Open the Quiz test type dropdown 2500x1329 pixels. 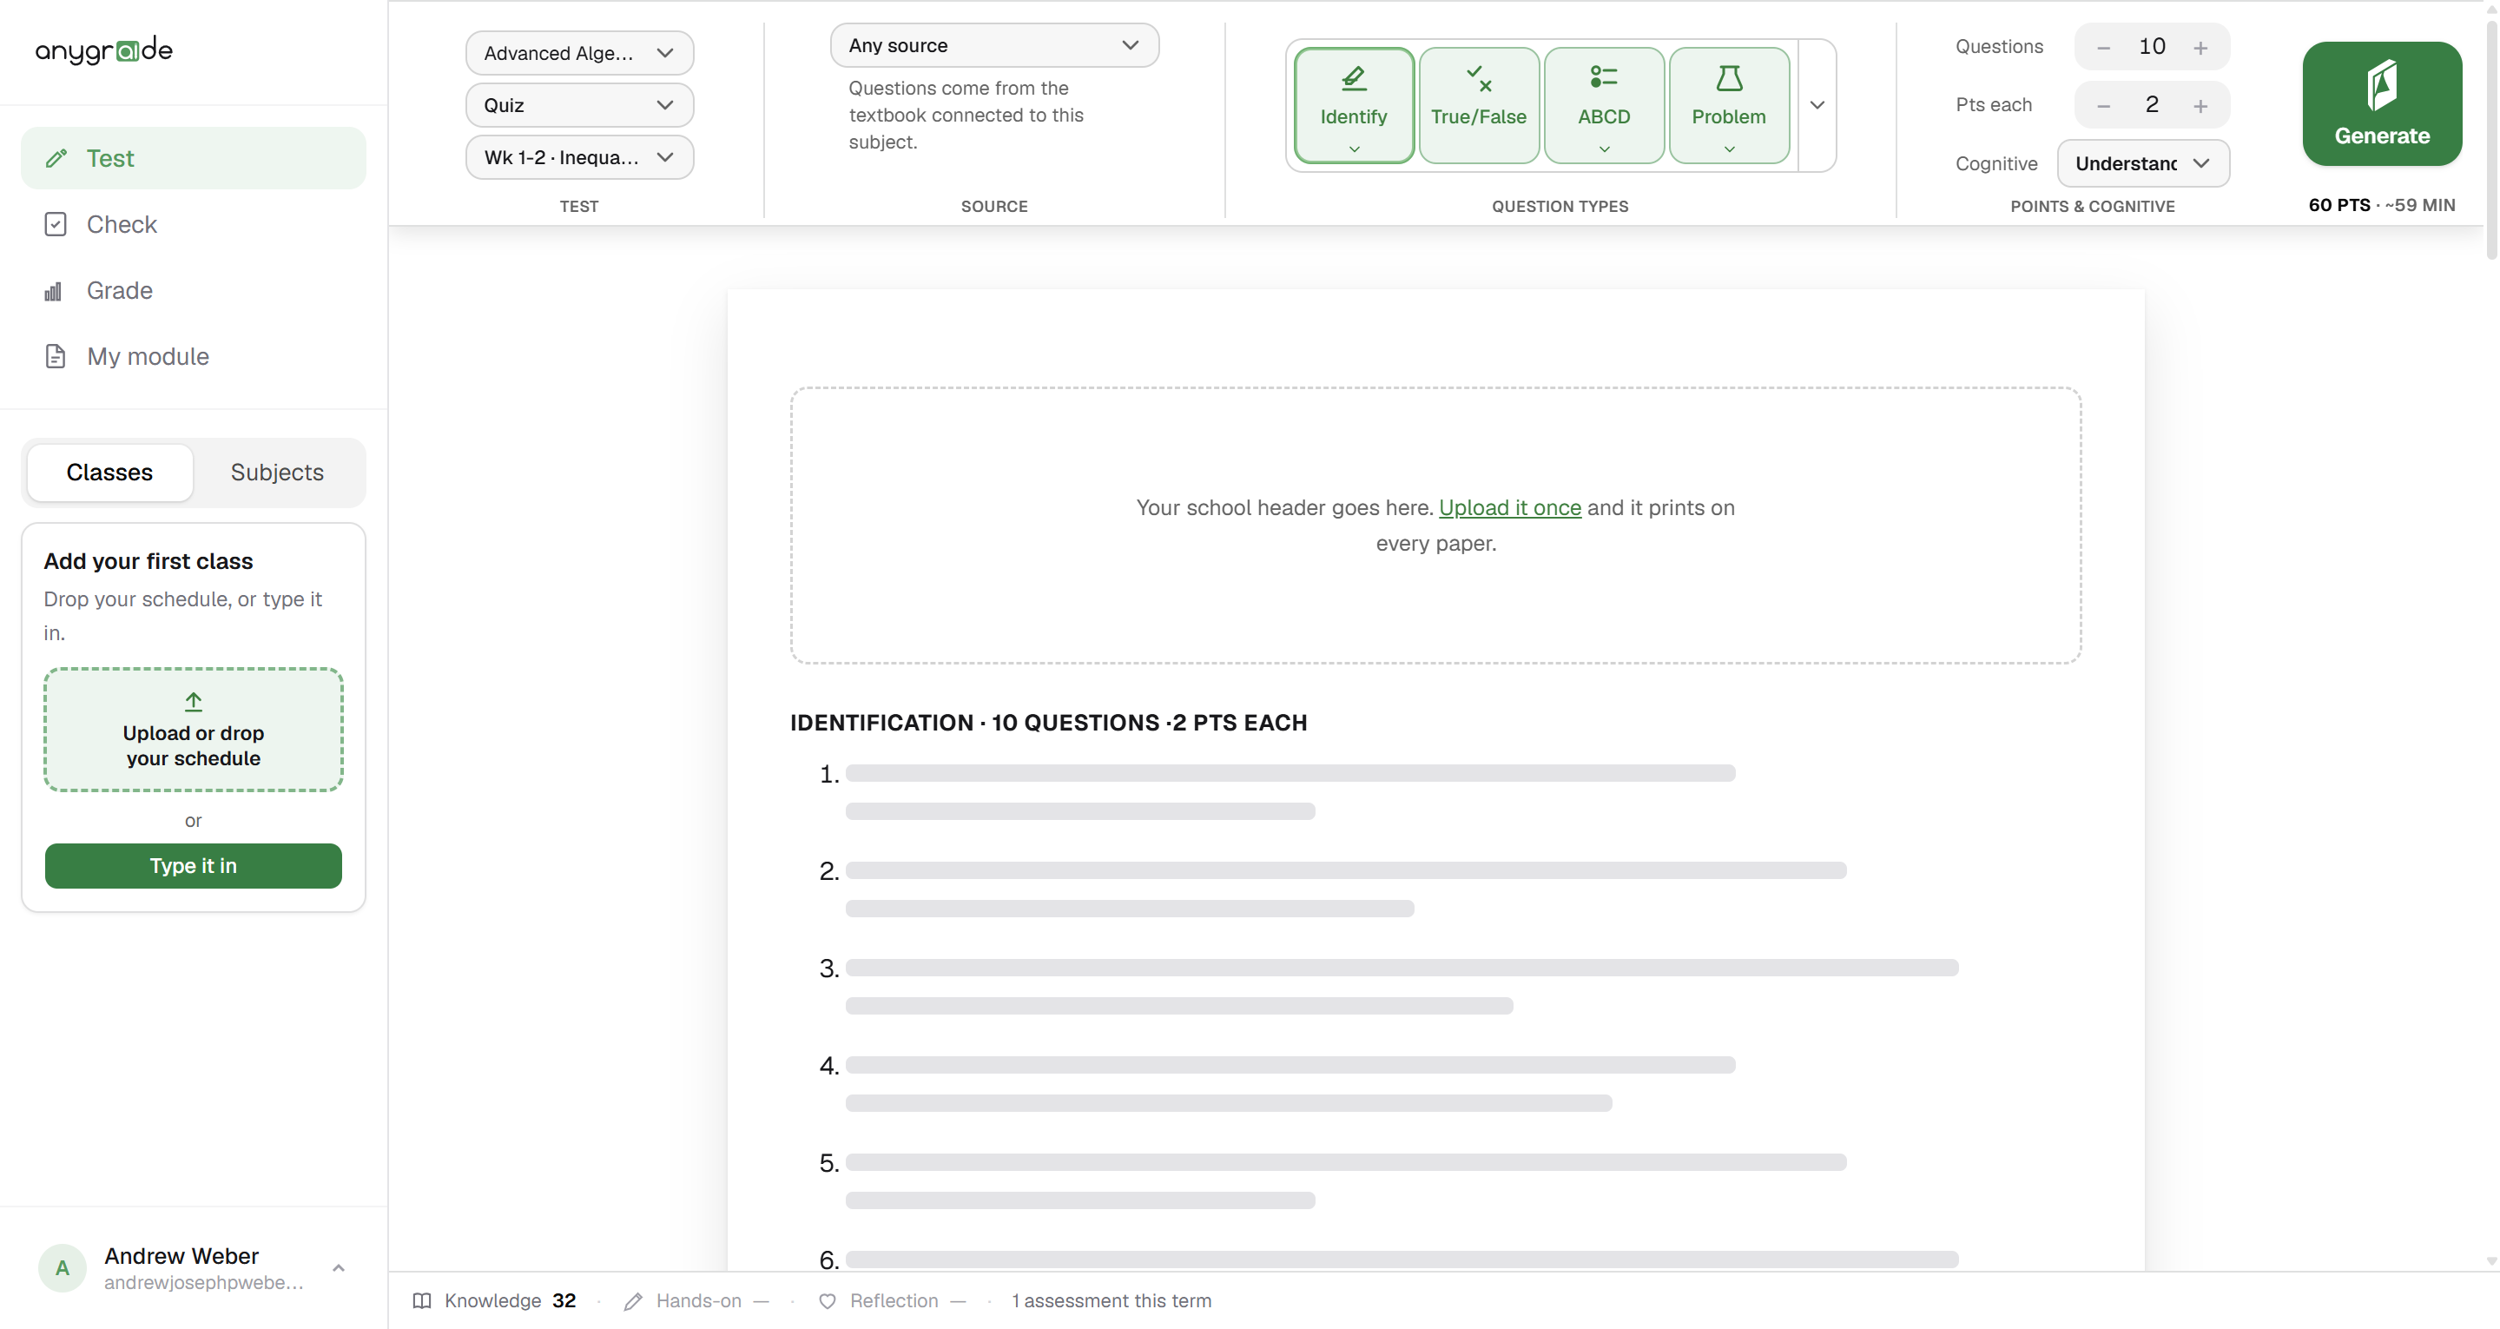(x=579, y=105)
